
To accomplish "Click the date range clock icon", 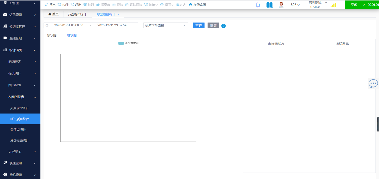I will (x=47, y=26).
